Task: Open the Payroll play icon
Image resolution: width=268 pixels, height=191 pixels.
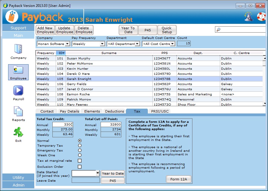Action: click(x=18, y=91)
